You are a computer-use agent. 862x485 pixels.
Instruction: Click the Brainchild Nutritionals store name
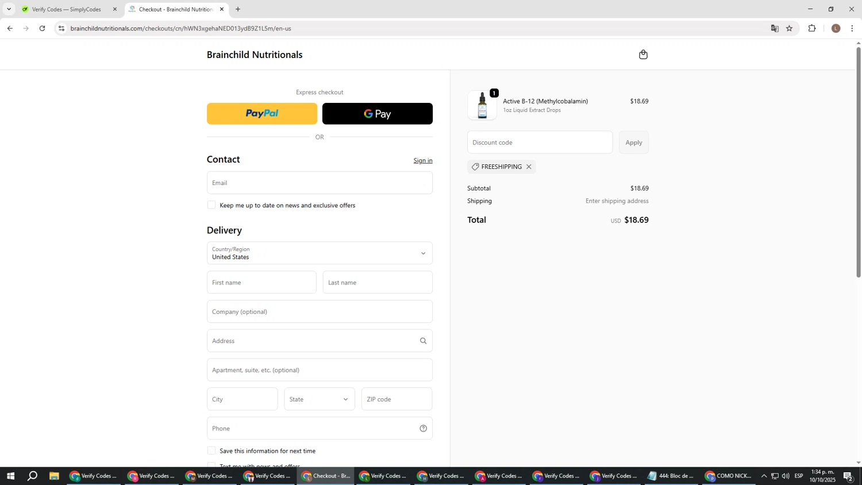click(255, 55)
